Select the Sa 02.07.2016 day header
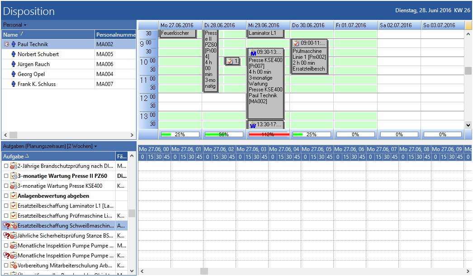 [399, 25]
